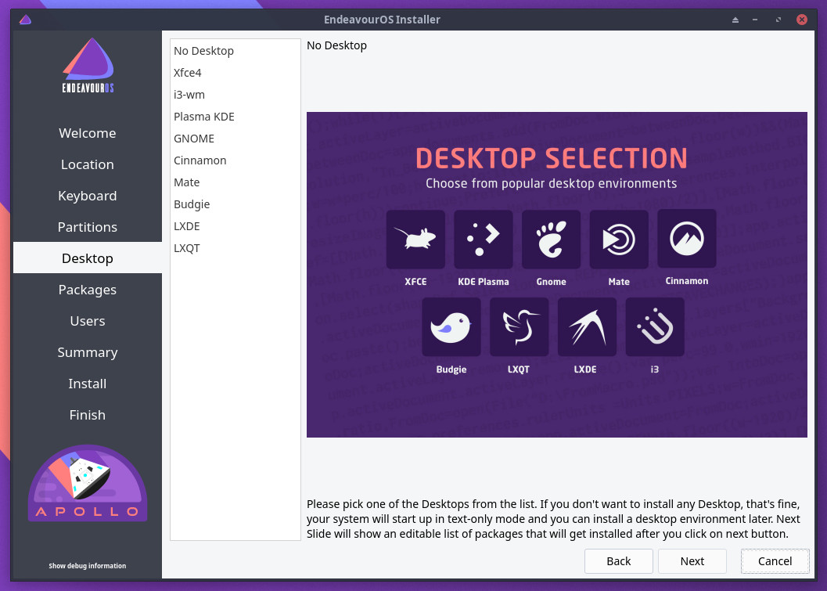This screenshot has height=591, width=827.
Task: Click the LXQT hummingbird icon in banner
Action: coord(519,327)
